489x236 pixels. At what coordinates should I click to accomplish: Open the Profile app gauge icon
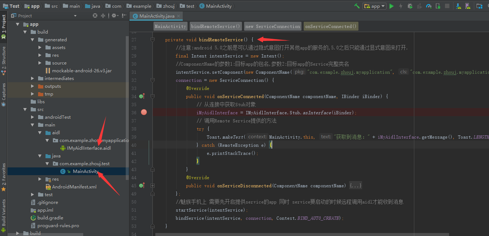click(x=429, y=6)
